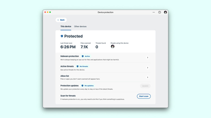Click the three-dots more options icon
The width and height of the screenshot is (211, 118).
coord(154,12)
